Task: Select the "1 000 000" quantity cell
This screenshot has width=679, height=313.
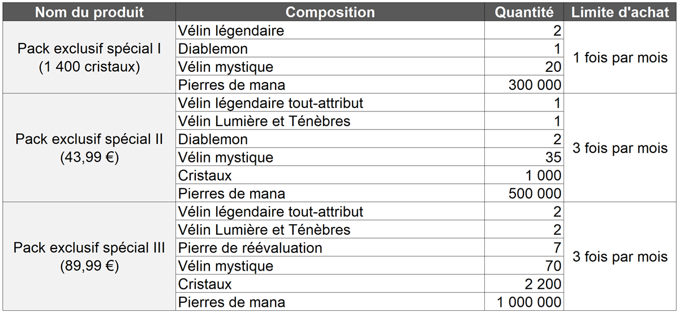Action: tap(529, 302)
